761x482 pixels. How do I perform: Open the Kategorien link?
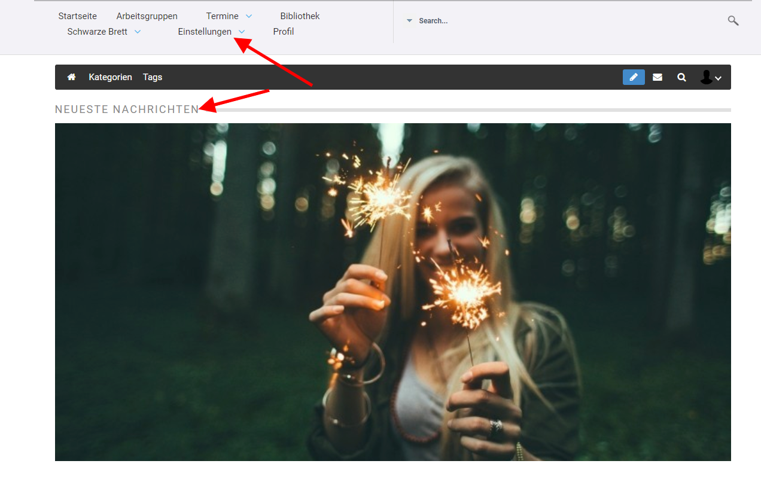tap(110, 77)
